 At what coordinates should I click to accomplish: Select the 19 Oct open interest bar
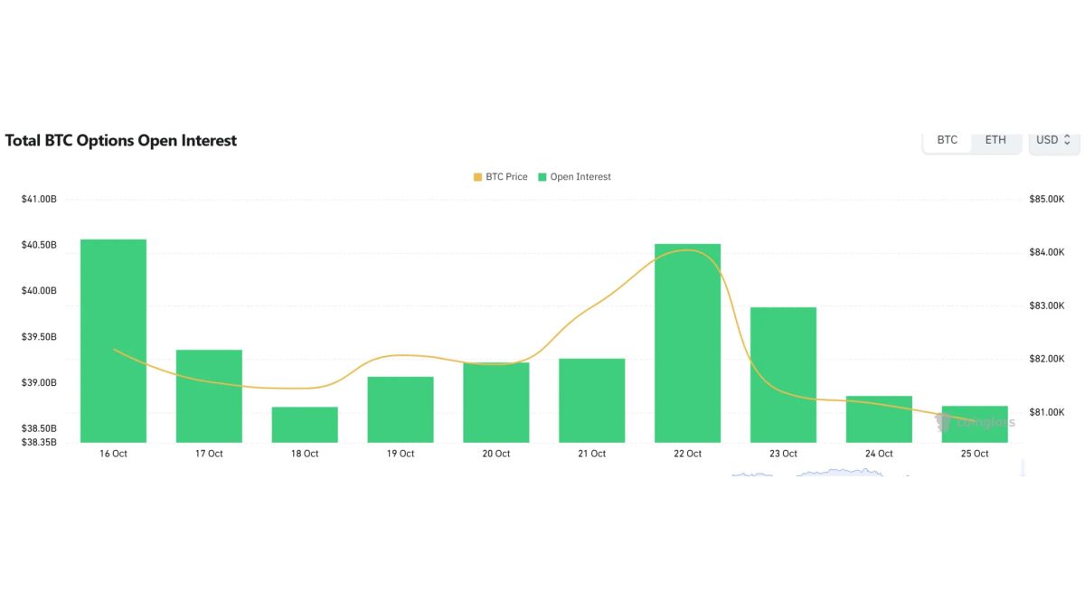pos(401,409)
